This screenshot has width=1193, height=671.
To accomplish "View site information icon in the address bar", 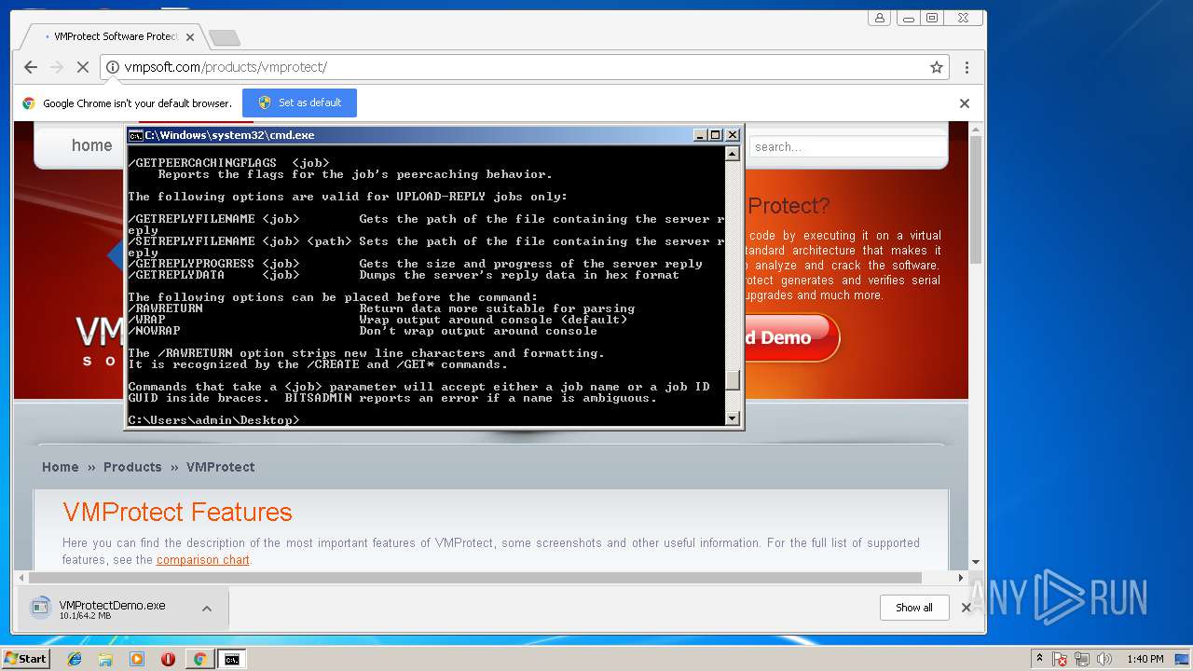I will 113,67.
